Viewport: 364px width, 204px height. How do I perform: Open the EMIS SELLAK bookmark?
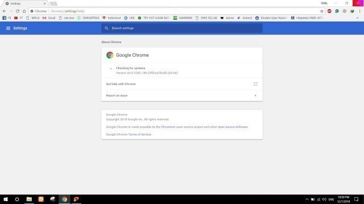click(206, 18)
